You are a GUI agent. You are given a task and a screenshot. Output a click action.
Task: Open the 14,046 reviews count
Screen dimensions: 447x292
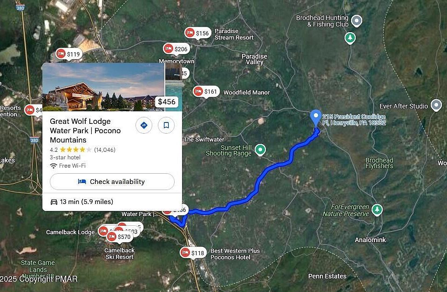pos(105,149)
